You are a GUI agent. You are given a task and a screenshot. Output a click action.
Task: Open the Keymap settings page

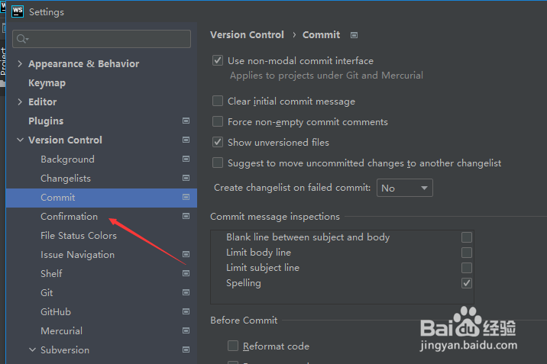(47, 83)
